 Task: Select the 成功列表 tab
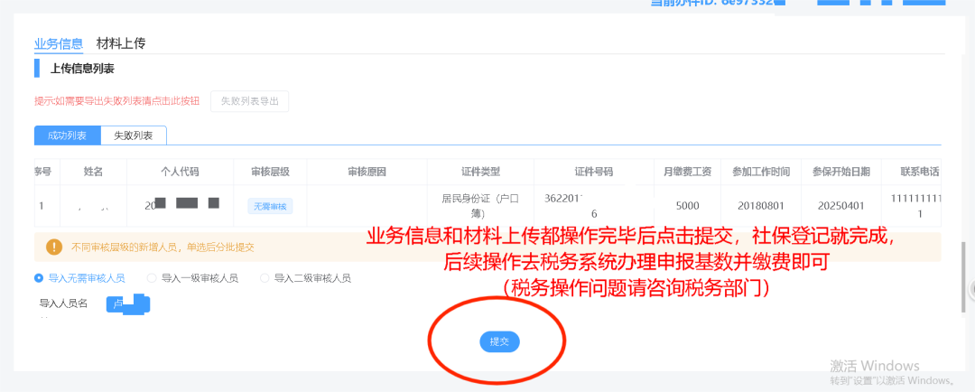point(67,135)
